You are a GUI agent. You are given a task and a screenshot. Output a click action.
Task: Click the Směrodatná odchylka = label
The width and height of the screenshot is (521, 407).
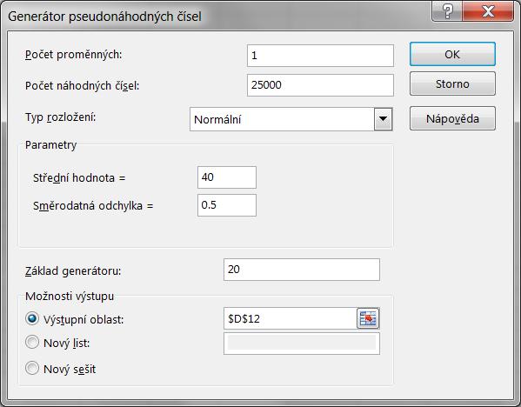(93, 206)
